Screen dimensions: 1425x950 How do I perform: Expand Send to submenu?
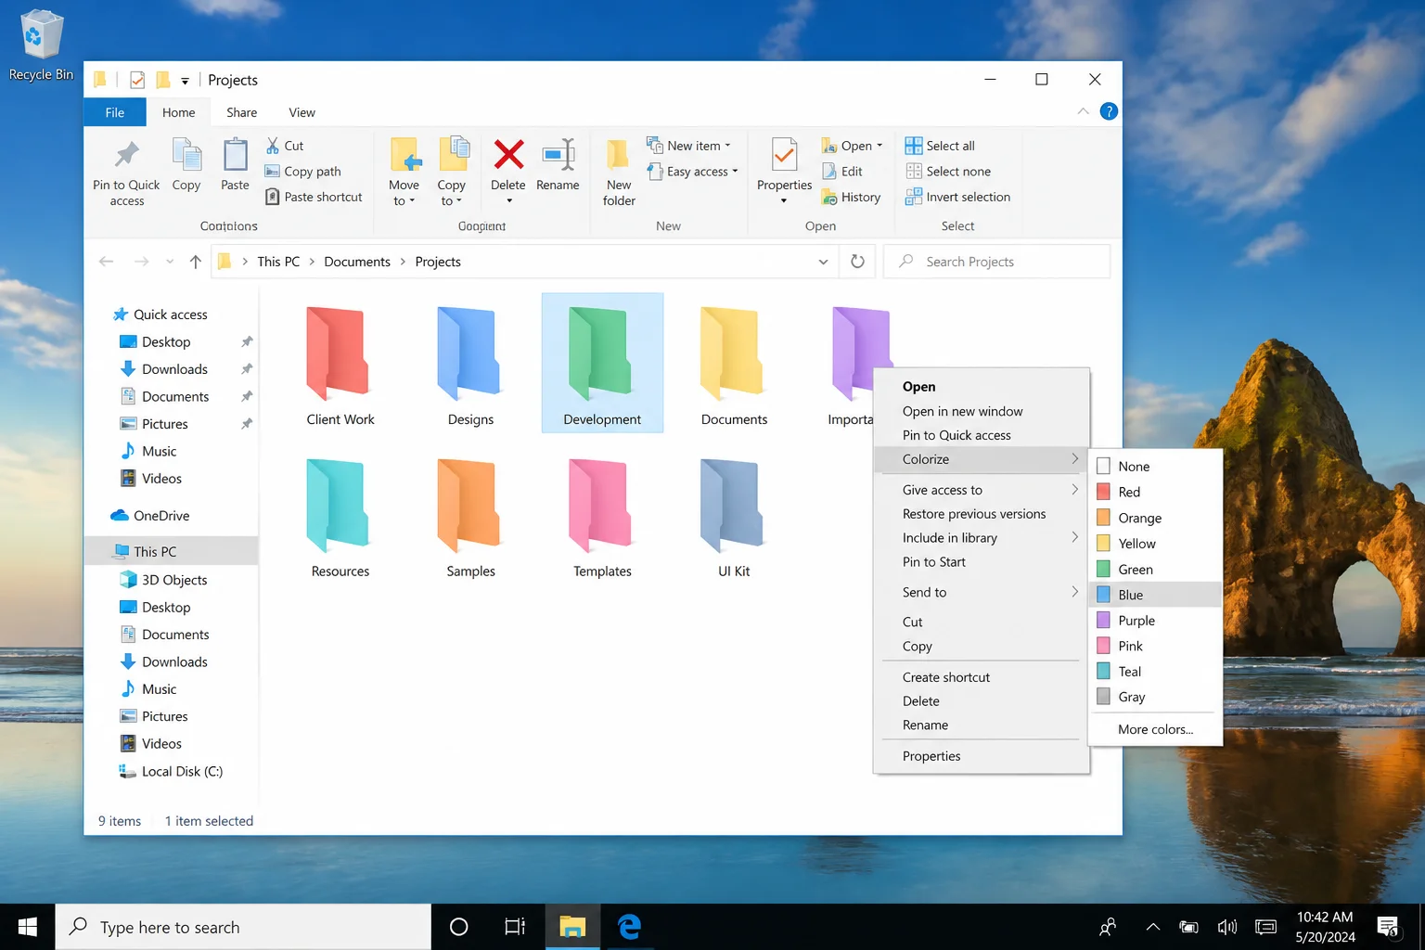pos(981,592)
